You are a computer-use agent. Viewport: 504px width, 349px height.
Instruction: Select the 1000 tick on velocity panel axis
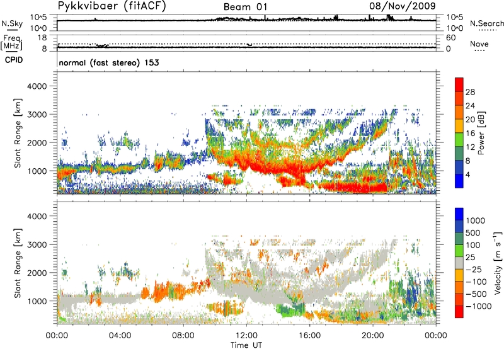pos(37,301)
